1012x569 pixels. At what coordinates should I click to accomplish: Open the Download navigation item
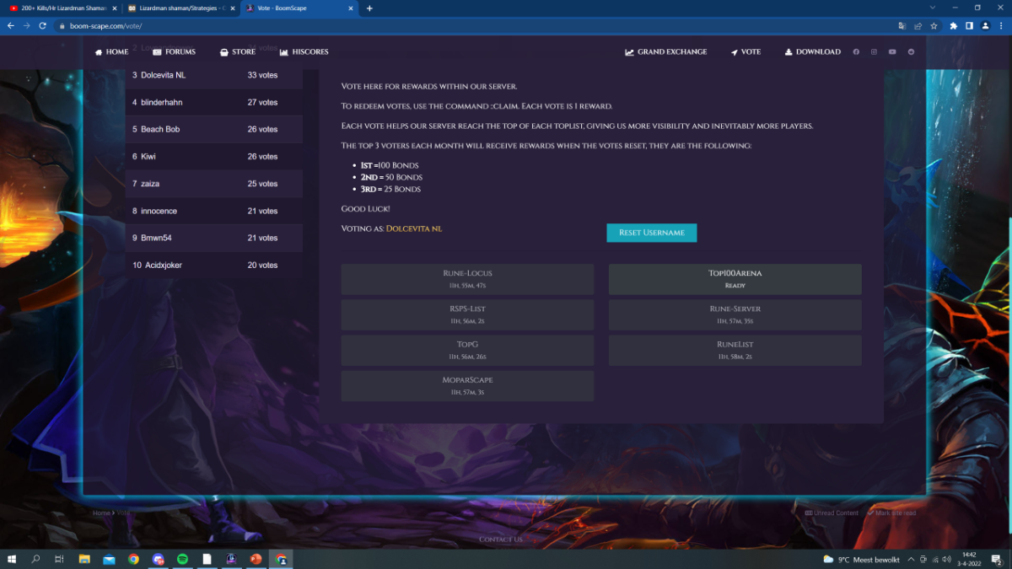pos(813,52)
